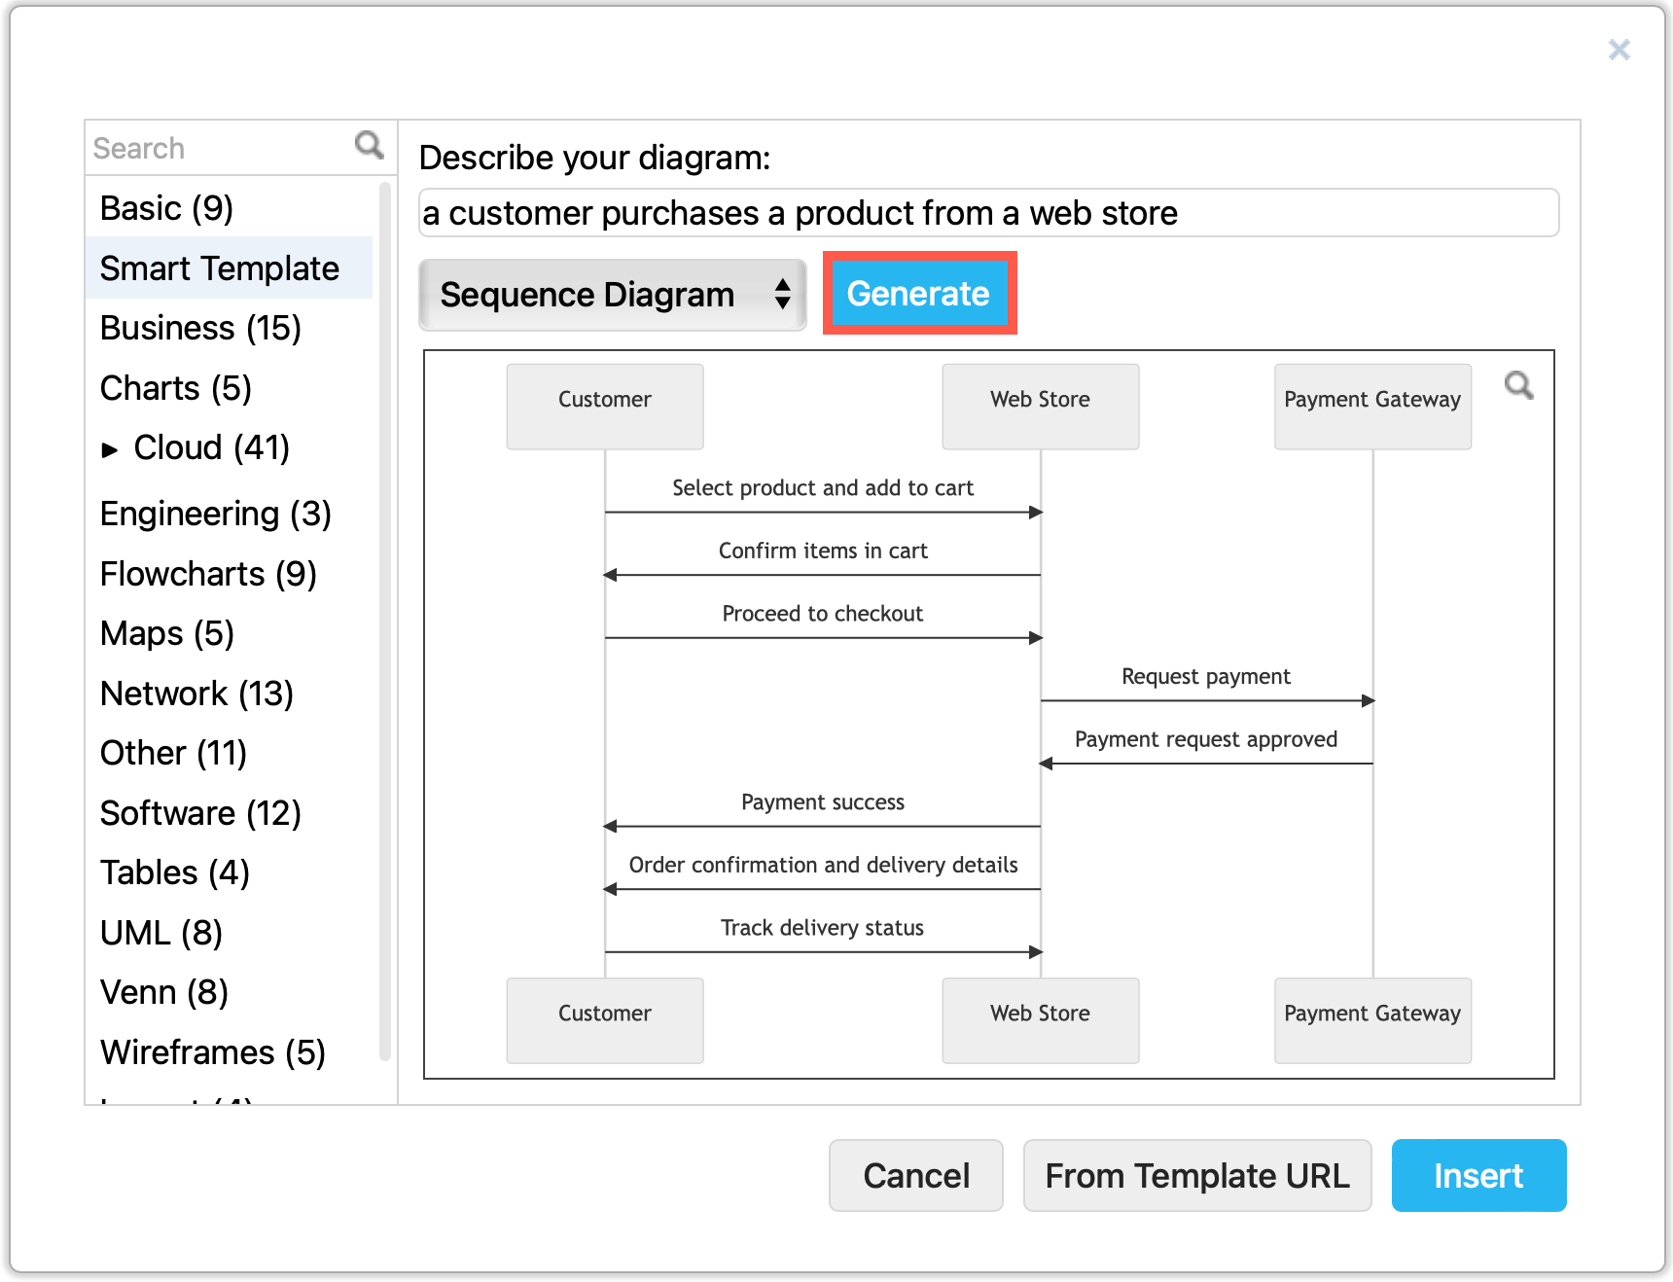The image size is (1673, 1282).
Task: Open the UML category
Action: [161, 933]
